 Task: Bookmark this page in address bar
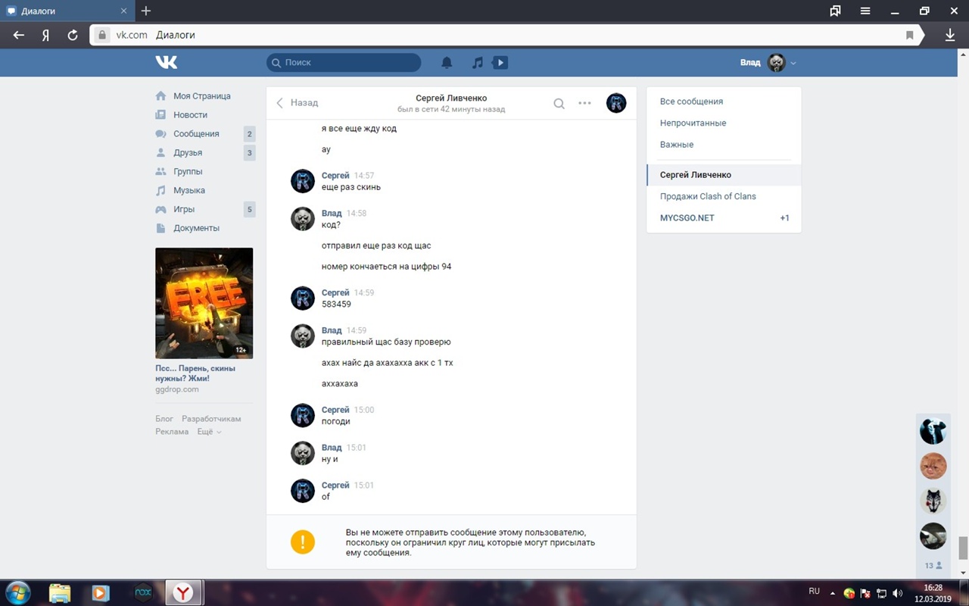[910, 35]
